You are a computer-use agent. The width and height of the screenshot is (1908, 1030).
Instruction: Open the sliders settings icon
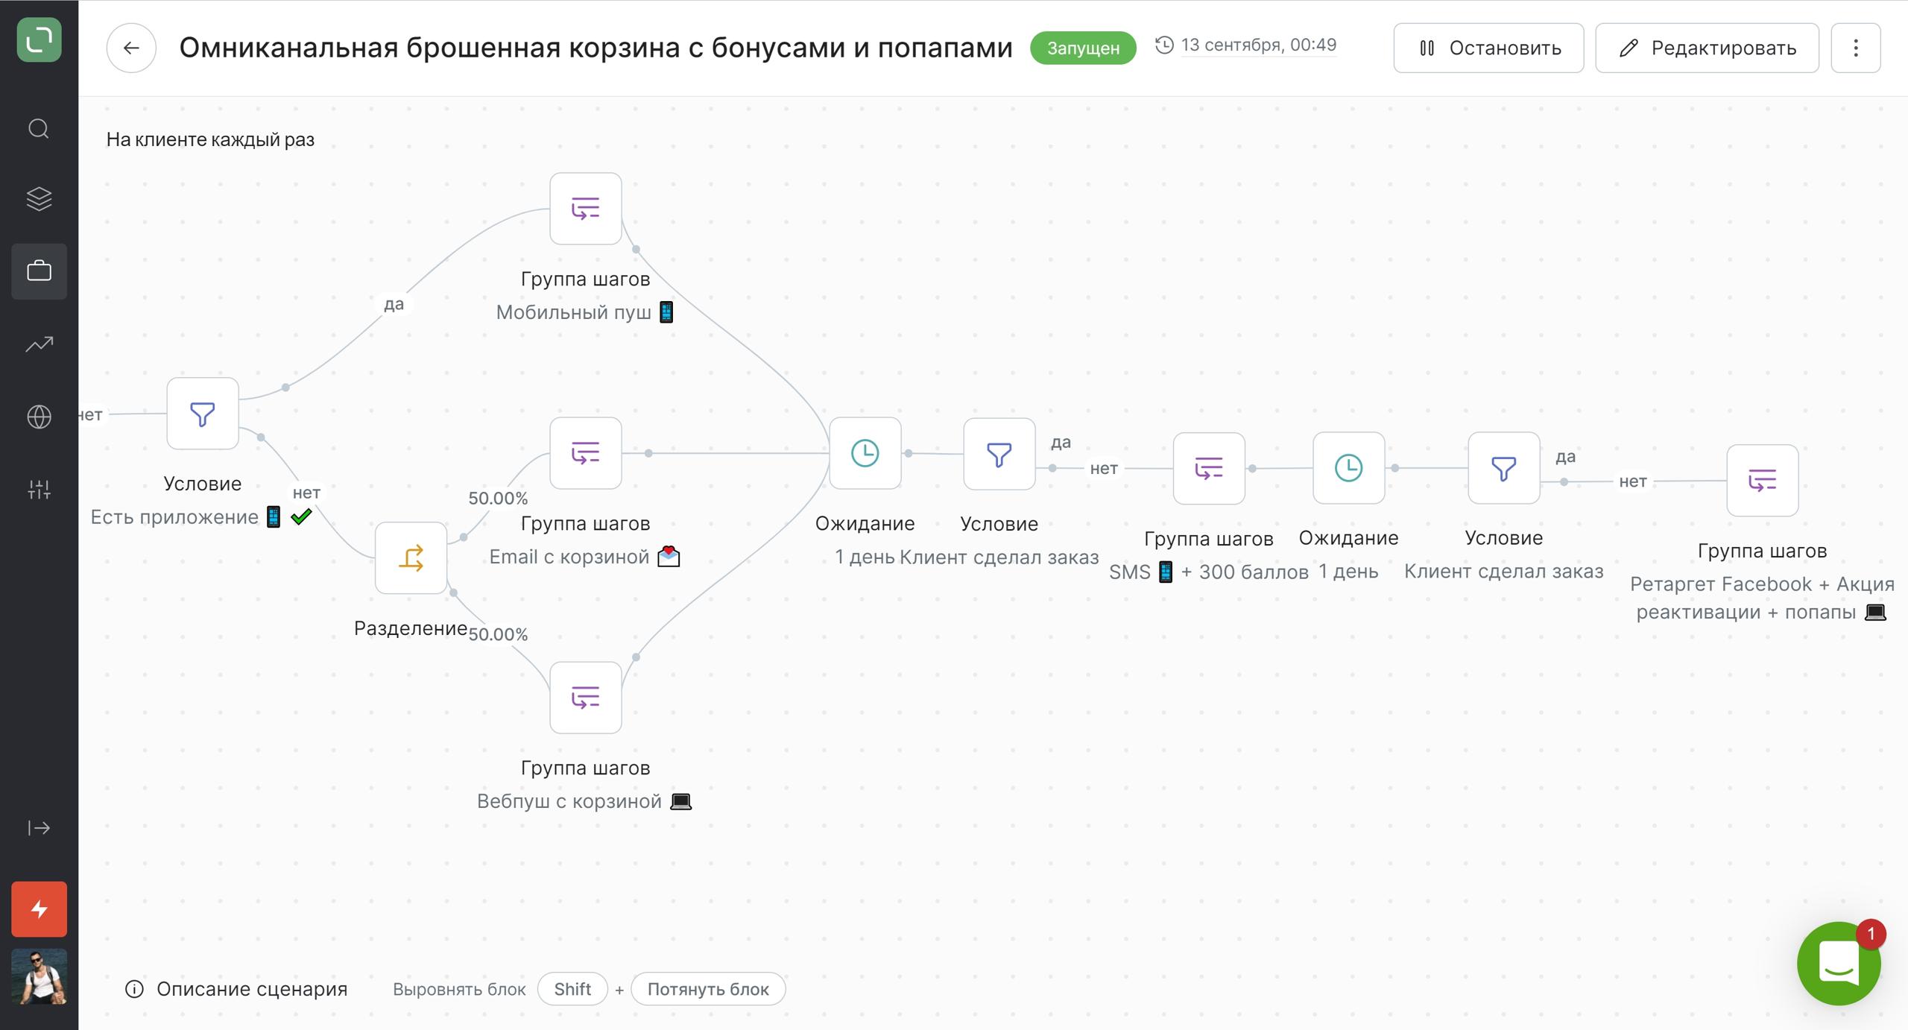[39, 490]
